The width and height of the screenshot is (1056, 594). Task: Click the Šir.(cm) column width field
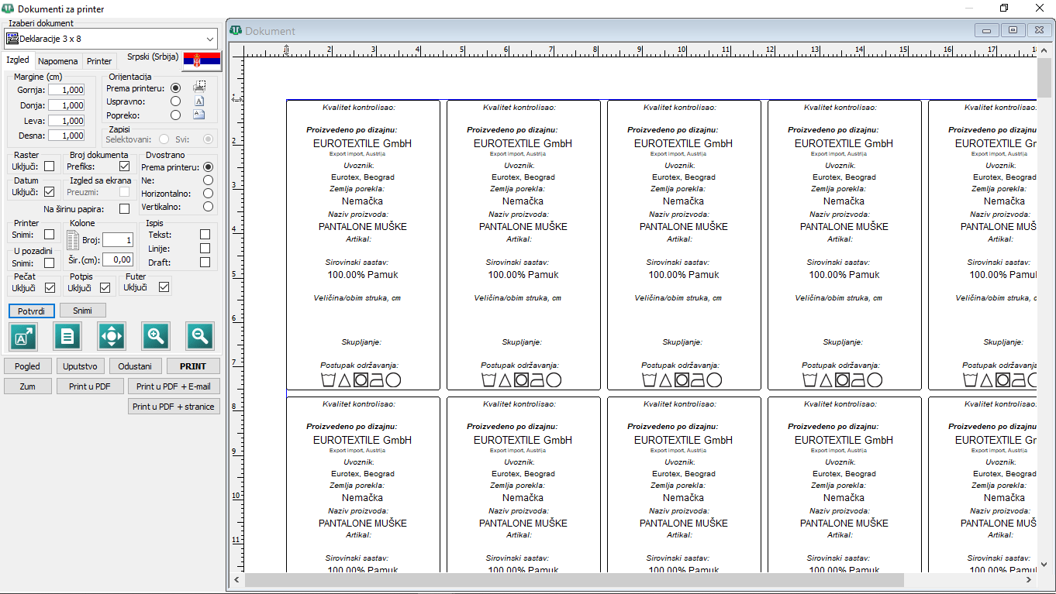click(x=118, y=259)
